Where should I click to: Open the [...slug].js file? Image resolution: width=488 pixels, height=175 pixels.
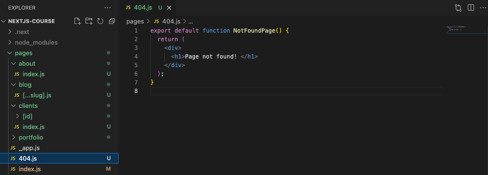pos(37,95)
